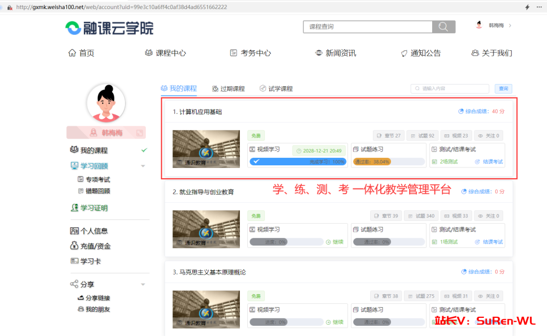The image size is (547, 336).
Task: Click the 章节 38 badge
Action: pyautogui.click(x=386, y=296)
